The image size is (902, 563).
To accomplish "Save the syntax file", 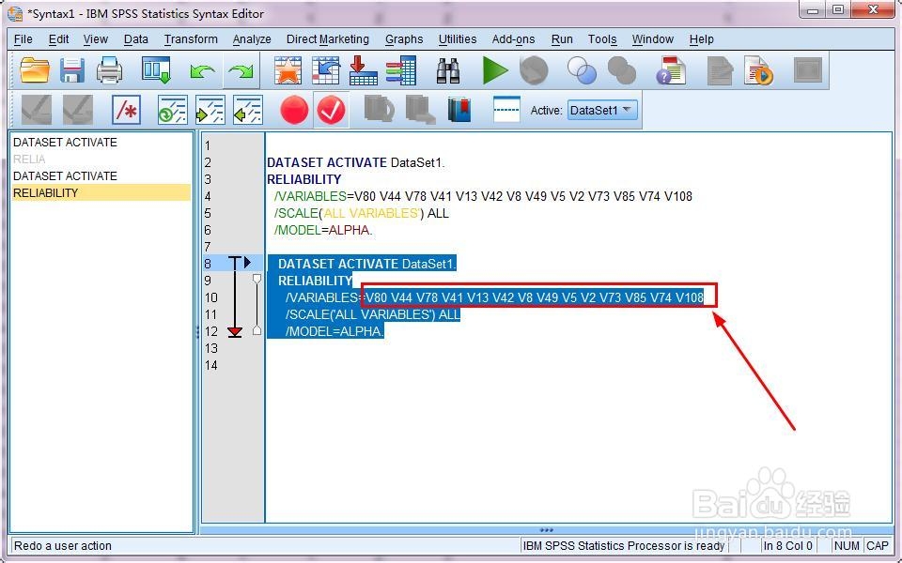I will (x=72, y=70).
